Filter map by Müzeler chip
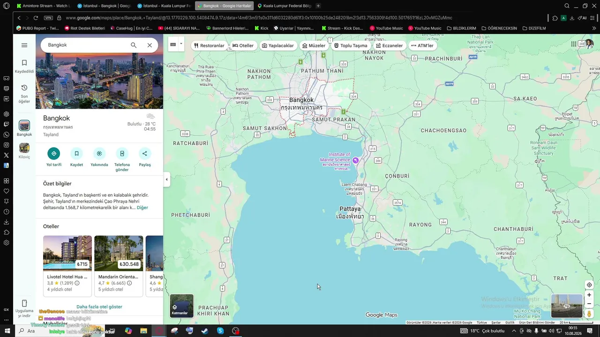Image resolution: width=600 pixels, height=337 pixels. coord(314,45)
